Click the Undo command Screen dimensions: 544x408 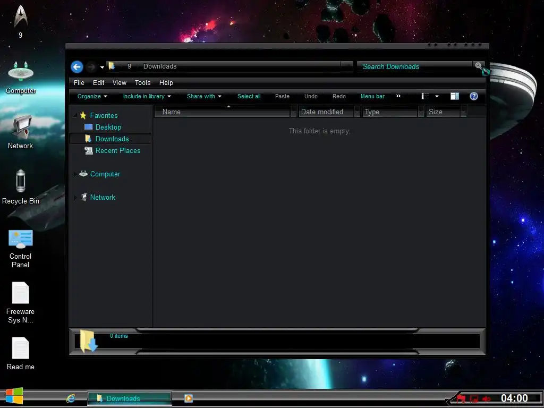(x=311, y=97)
